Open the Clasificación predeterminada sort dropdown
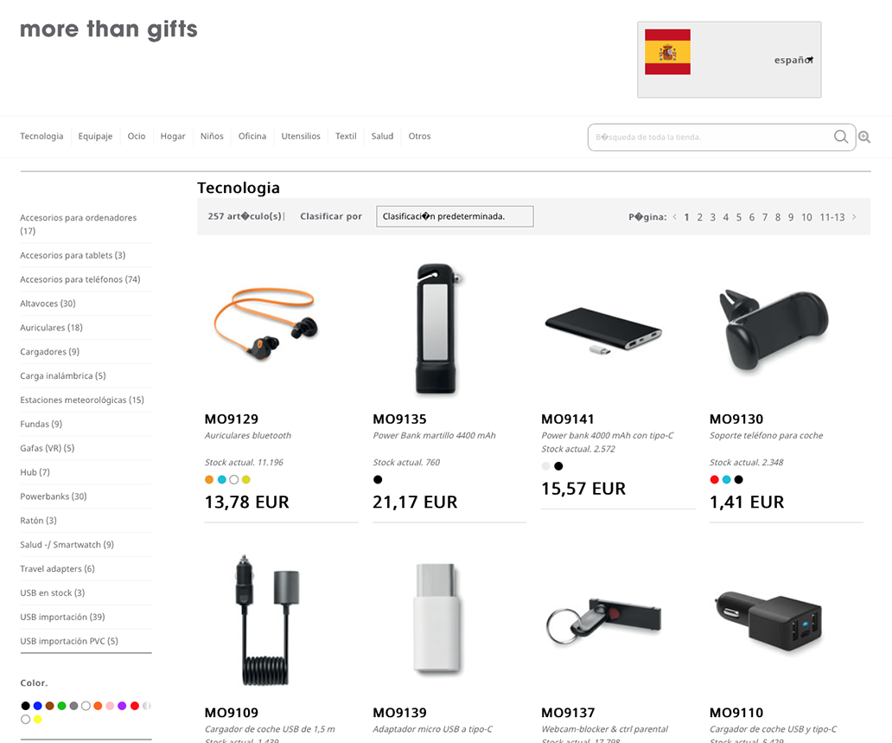The width and height of the screenshot is (892, 743). [456, 216]
